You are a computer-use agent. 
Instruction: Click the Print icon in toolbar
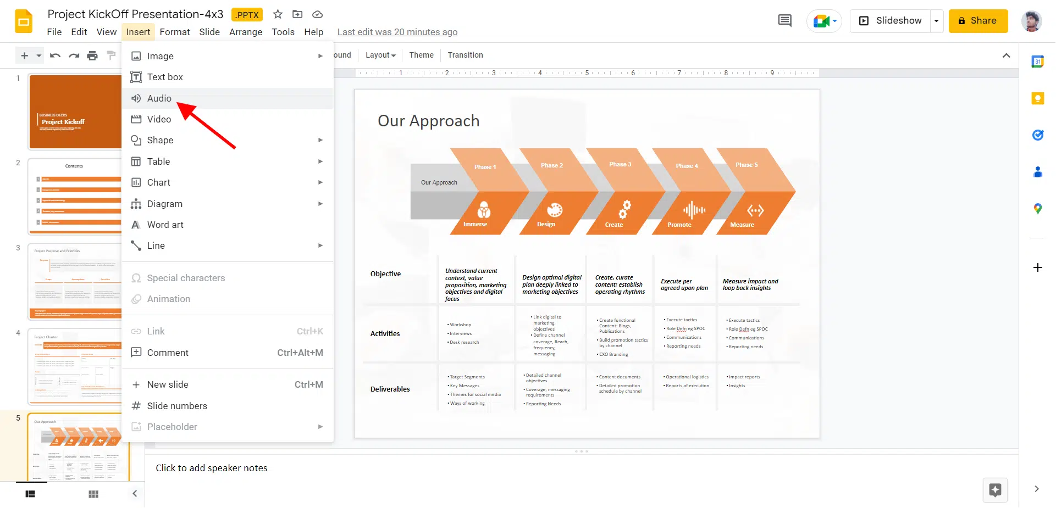click(x=92, y=55)
